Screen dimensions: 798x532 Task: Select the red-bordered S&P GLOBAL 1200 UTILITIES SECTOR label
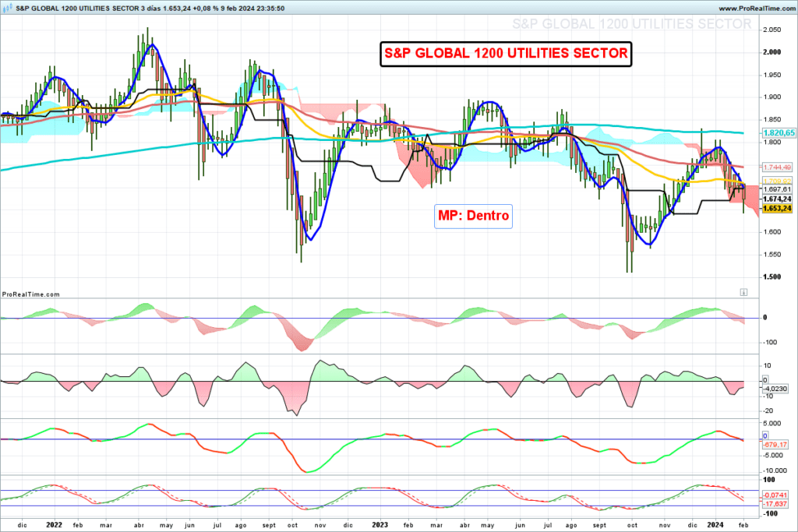tap(506, 54)
